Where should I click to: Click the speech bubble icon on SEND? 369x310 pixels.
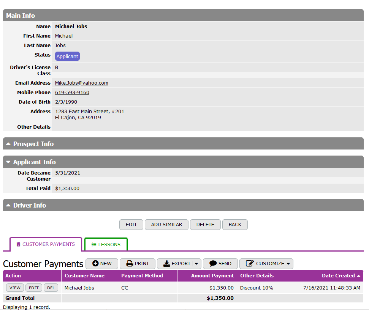213,264
